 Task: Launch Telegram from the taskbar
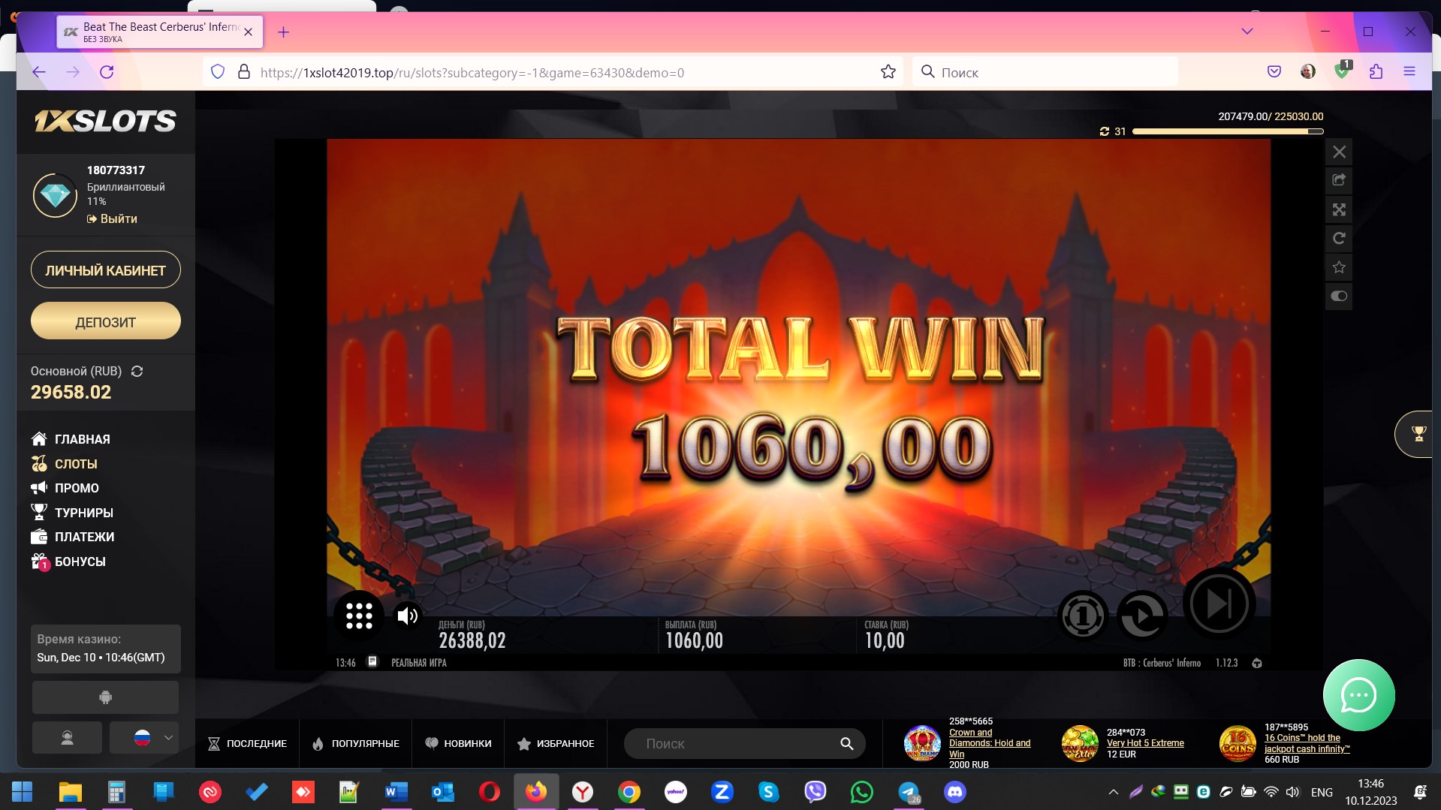point(909,792)
